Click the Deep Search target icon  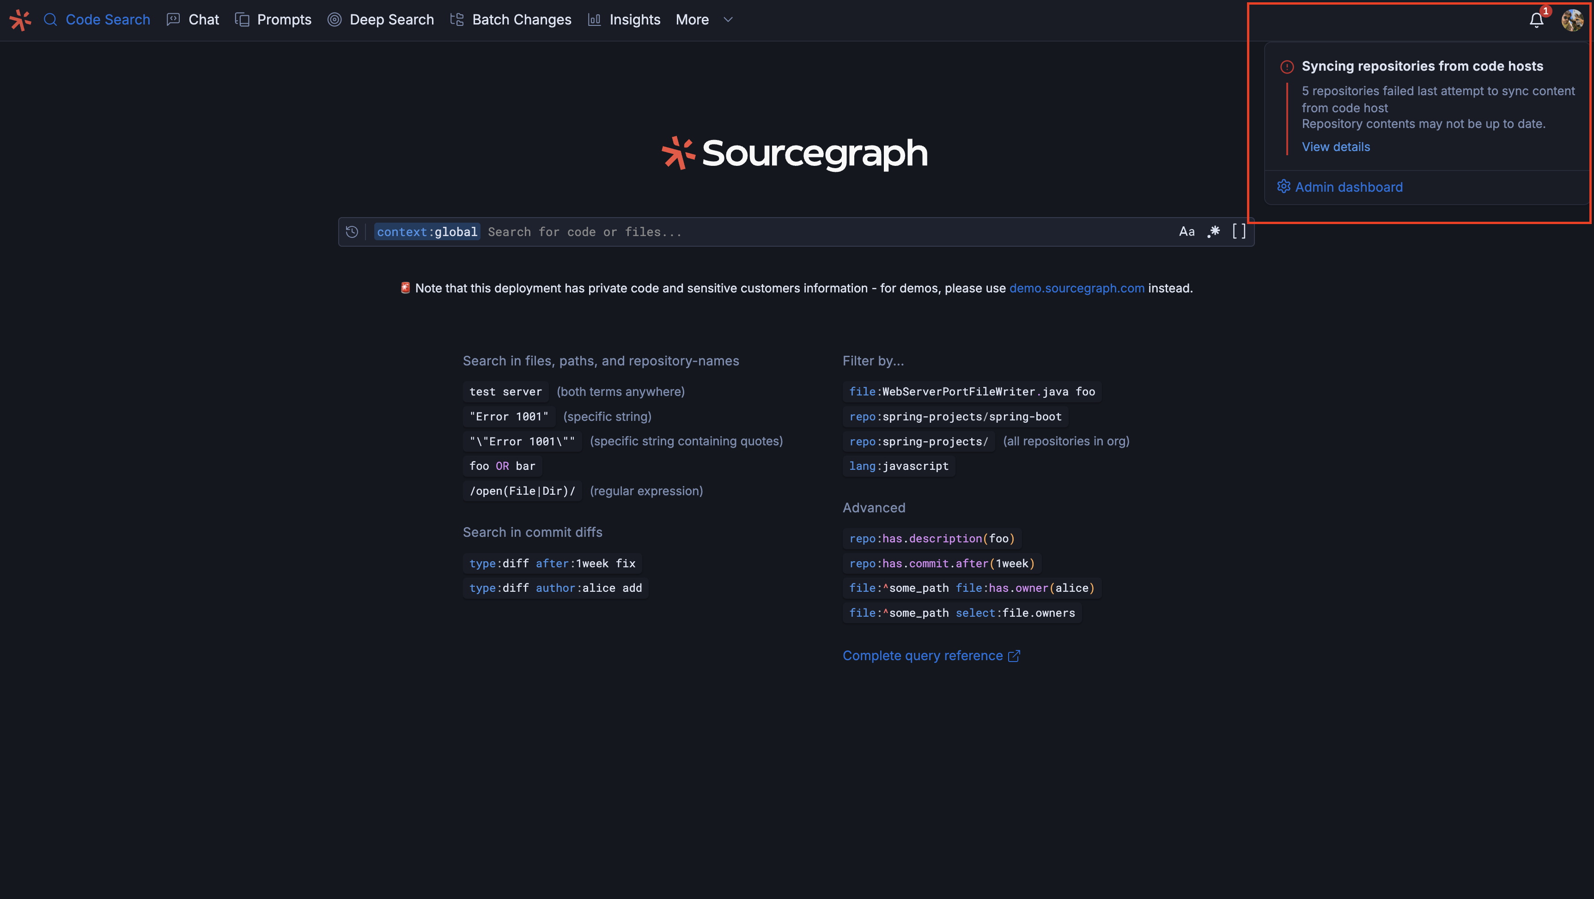click(x=334, y=20)
